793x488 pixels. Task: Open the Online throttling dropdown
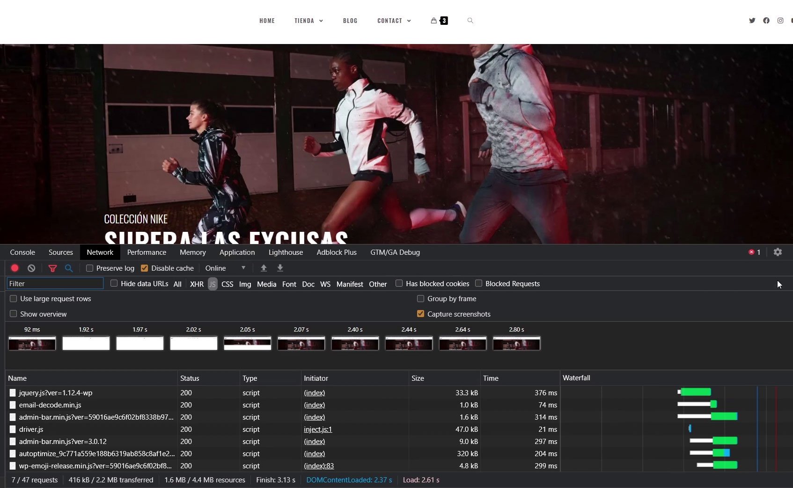(x=225, y=268)
